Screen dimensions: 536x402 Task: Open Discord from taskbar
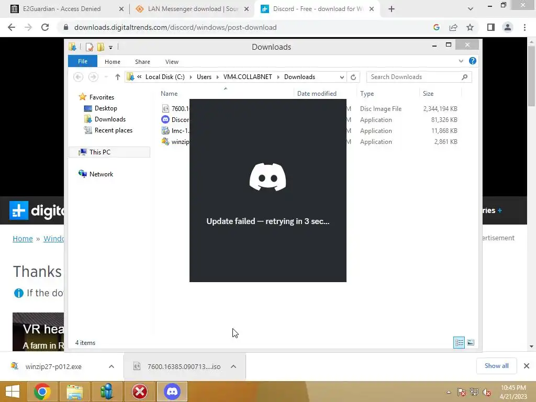172,392
